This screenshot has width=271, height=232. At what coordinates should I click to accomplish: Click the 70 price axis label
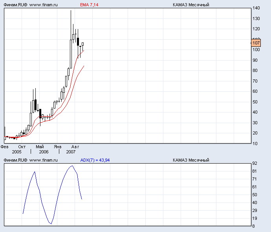pos(255,81)
